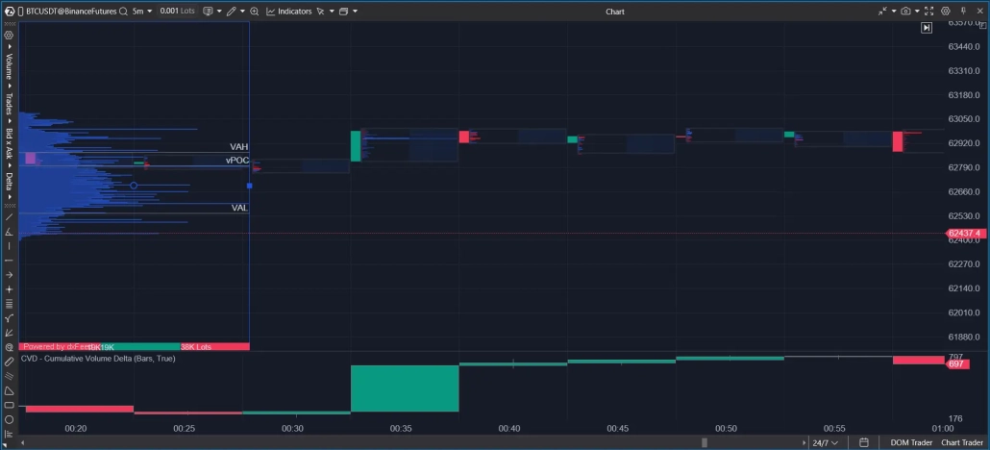990x450 pixels.
Task: Expand the Trades sidebar section
Action: [10, 106]
